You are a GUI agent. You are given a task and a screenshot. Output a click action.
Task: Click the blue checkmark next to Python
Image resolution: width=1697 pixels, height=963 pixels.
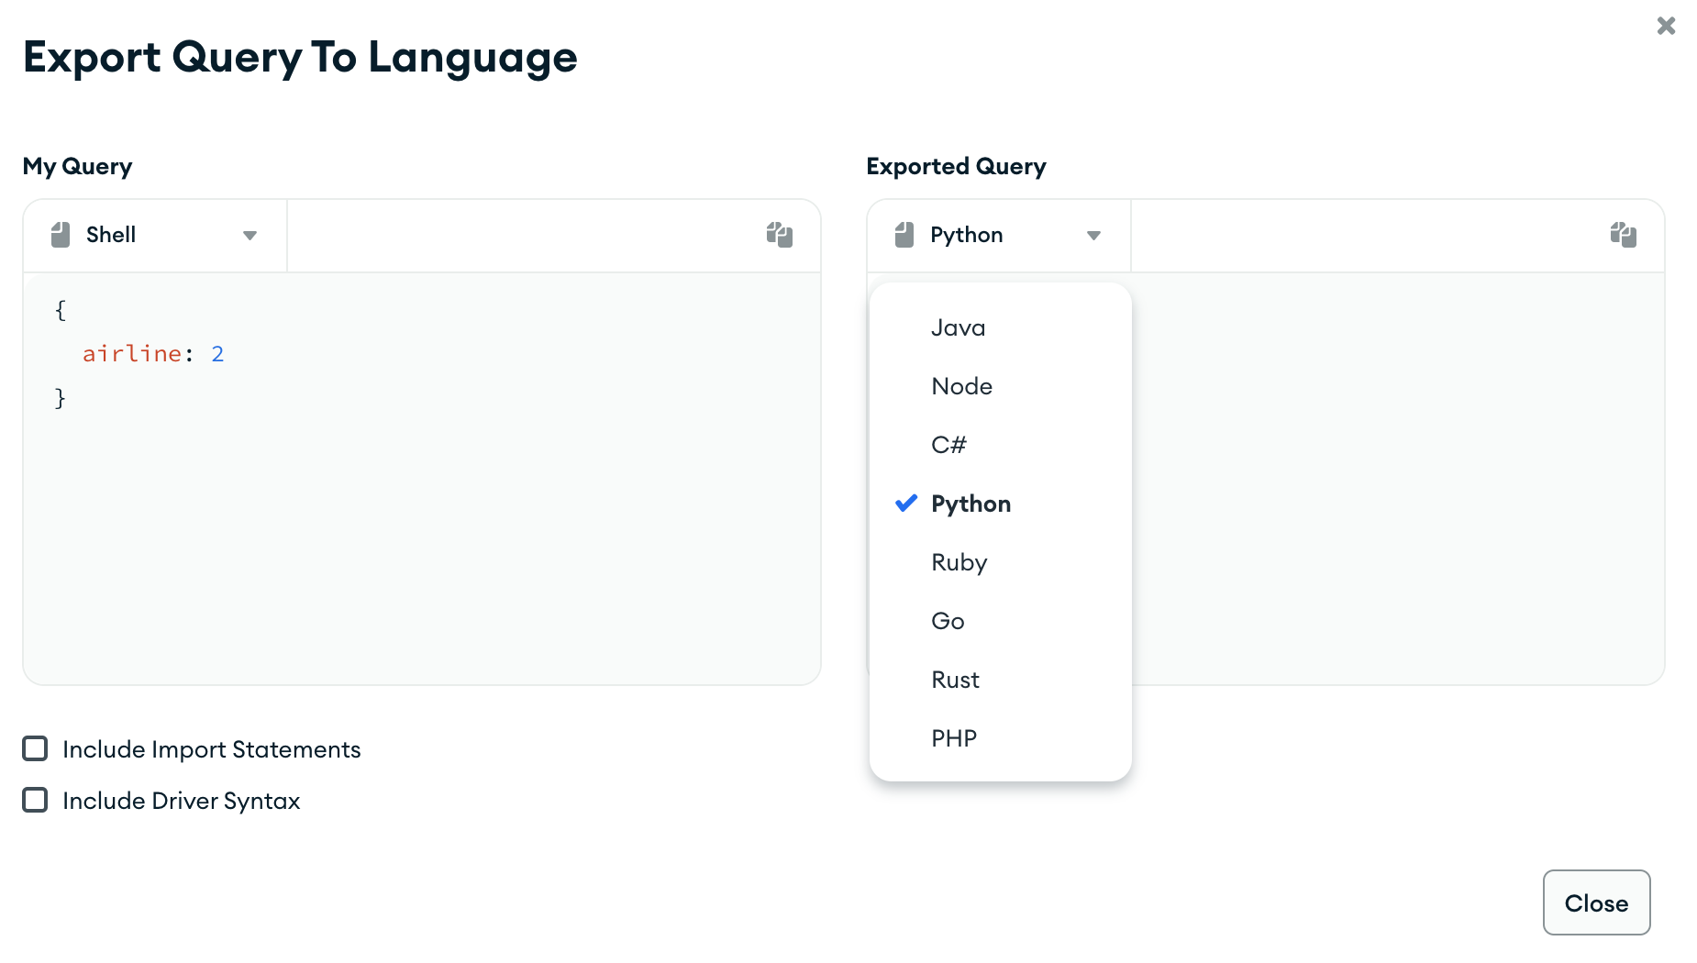point(906,504)
